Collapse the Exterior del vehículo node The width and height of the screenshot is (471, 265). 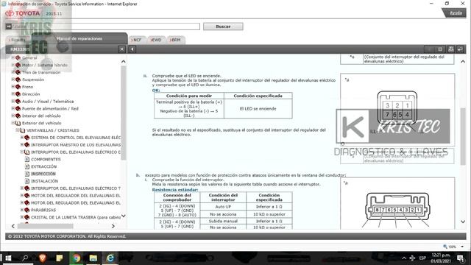13,123
